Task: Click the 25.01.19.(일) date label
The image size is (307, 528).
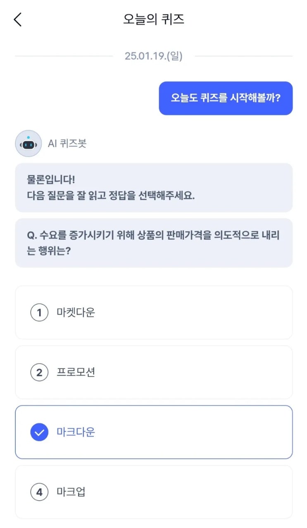Action: [153, 56]
